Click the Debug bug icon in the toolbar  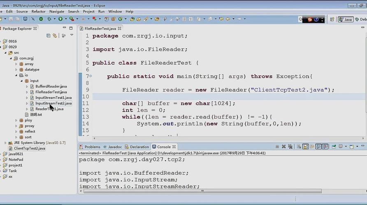pos(49,19)
